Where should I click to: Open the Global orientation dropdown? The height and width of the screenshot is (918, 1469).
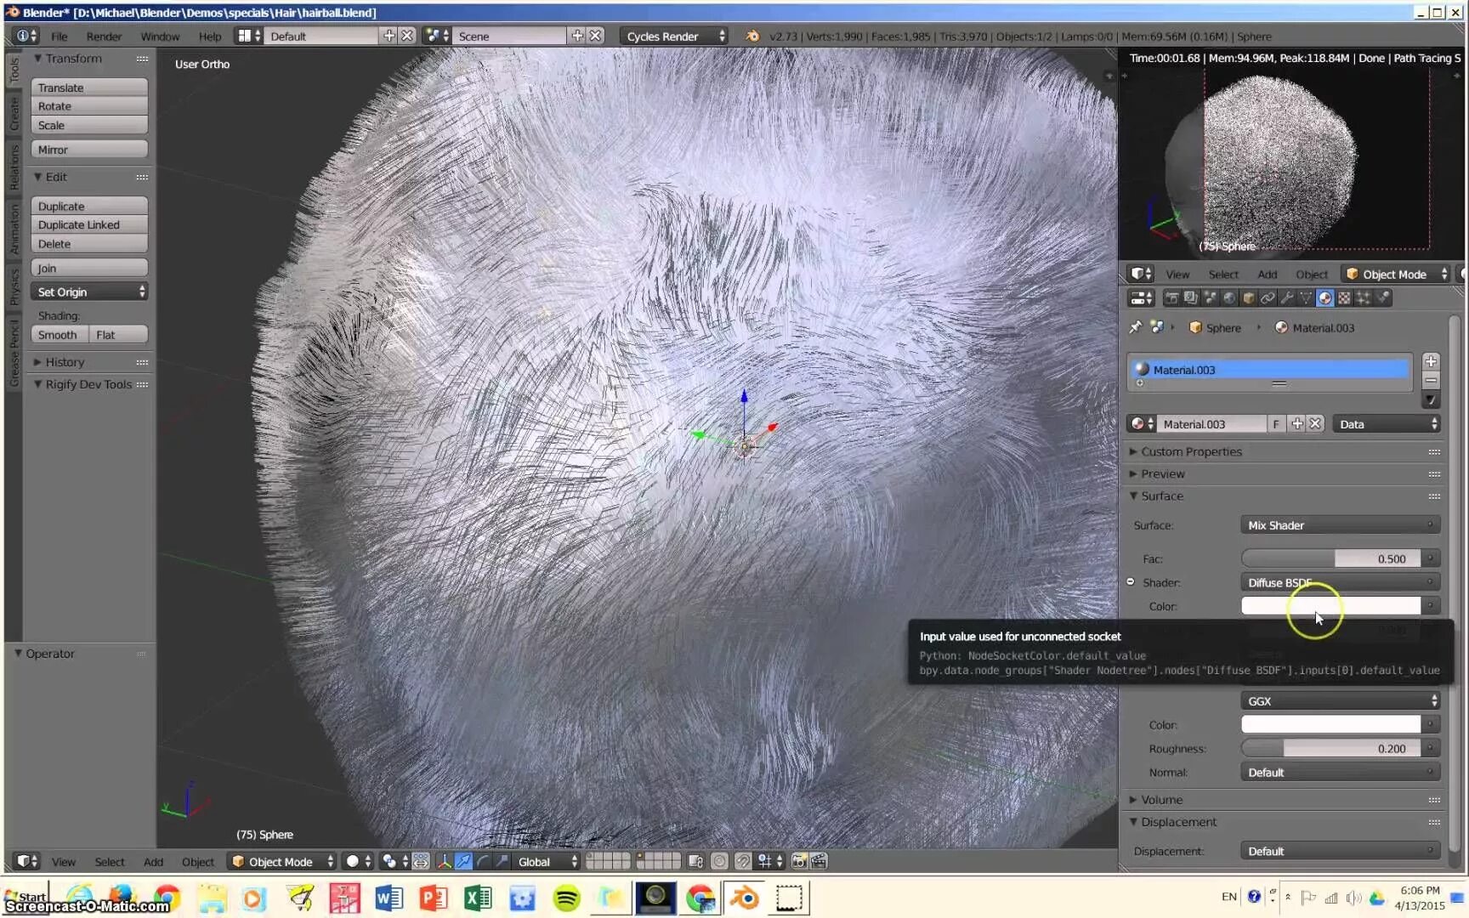coord(545,861)
